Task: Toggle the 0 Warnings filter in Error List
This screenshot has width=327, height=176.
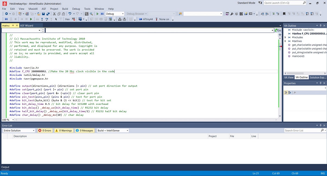Action: [63, 130]
